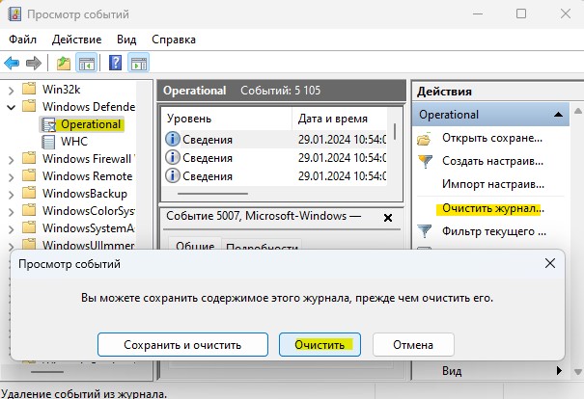This screenshot has width=584, height=399.
Task: Expand the Win32k tree node
Action: click(11, 90)
